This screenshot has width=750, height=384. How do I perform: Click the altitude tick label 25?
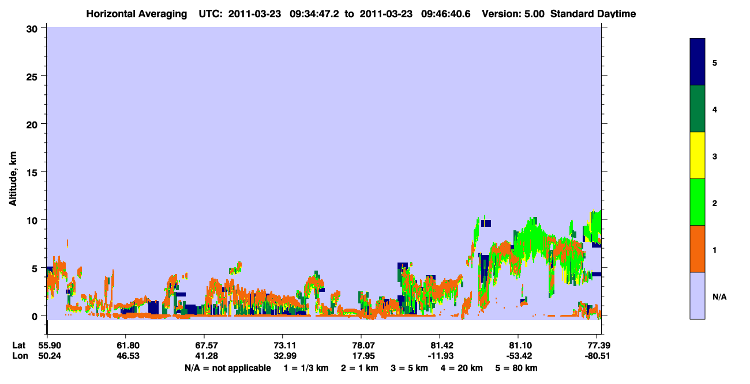[33, 76]
